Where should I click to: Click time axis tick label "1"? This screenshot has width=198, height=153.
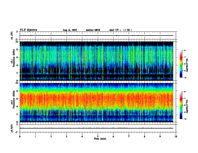pos(35,136)
